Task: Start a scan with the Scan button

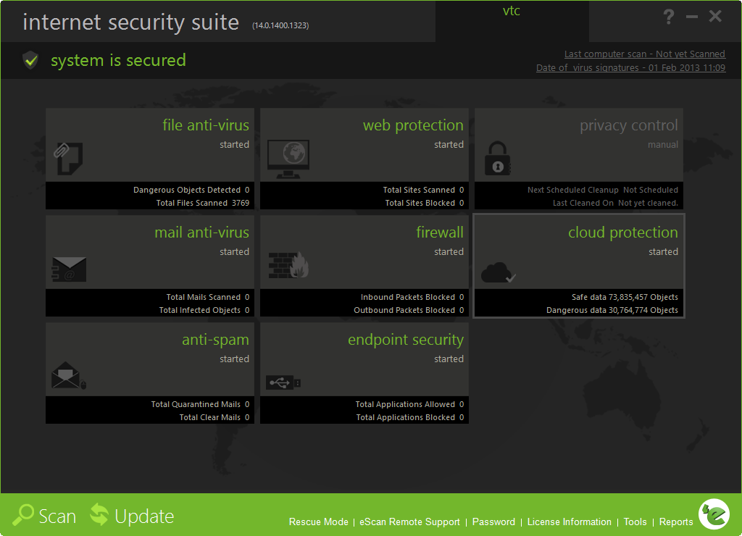Action: [x=45, y=516]
